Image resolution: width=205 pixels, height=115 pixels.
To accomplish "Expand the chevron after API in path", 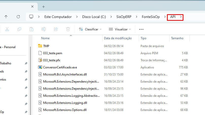I will (x=181, y=17).
